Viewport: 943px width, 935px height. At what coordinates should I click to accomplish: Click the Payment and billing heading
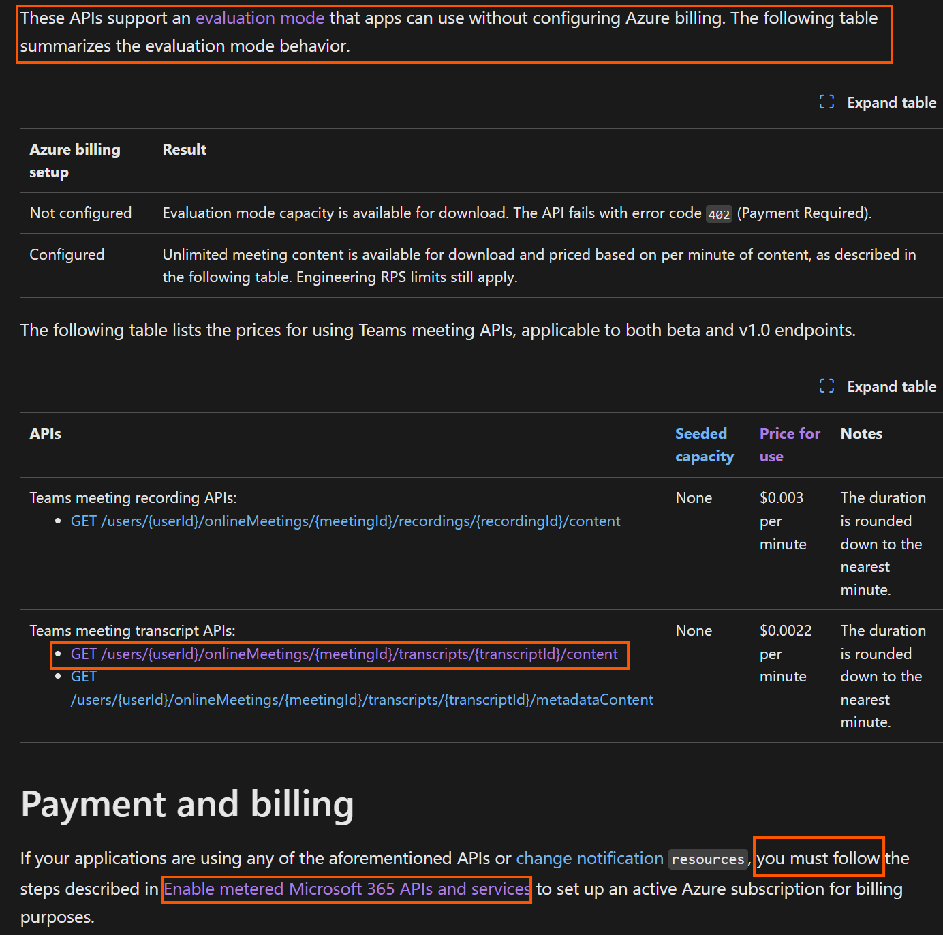pyautogui.click(x=187, y=805)
